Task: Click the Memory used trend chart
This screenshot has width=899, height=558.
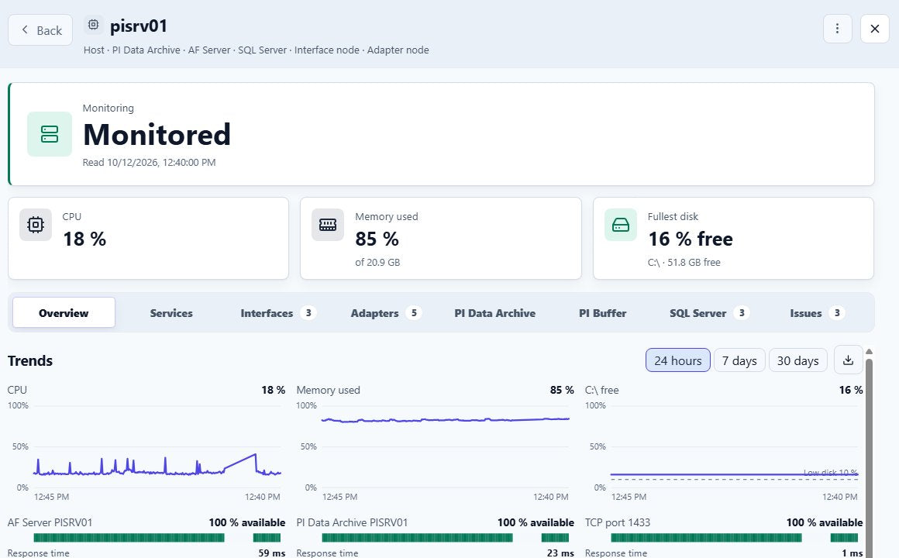Action: click(446, 447)
